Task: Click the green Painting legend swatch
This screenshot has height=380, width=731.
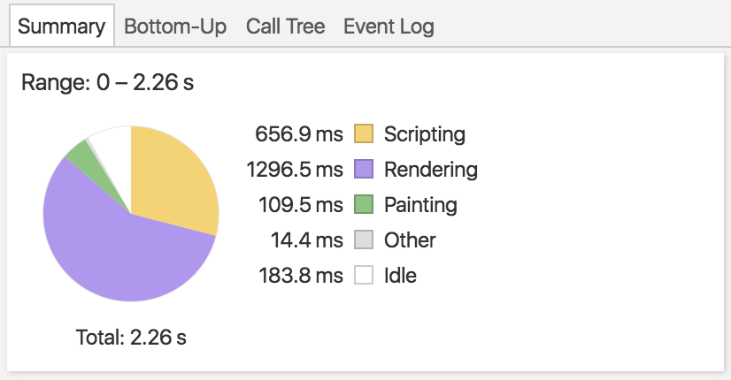Action: (364, 205)
